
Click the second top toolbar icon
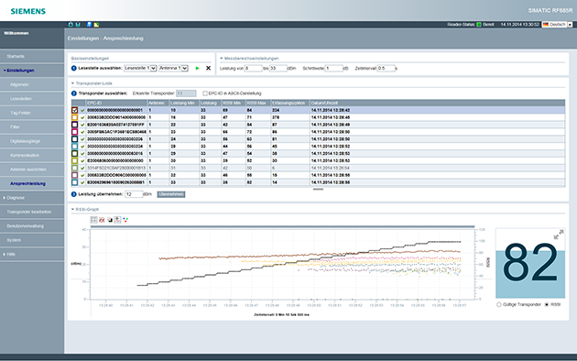click(78, 25)
